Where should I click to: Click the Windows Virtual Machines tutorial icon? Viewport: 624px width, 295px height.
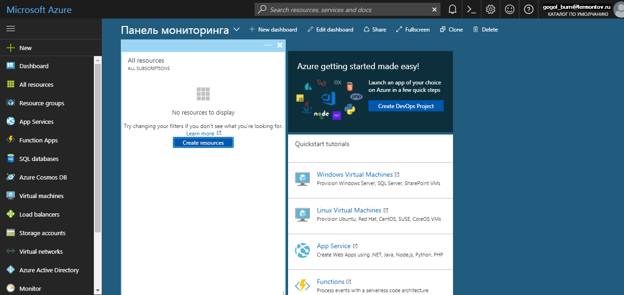click(x=302, y=179)
